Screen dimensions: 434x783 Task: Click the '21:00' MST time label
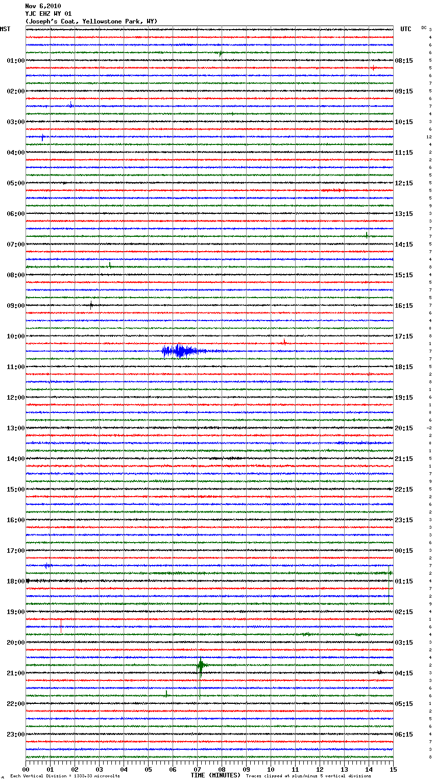coord(16,673)
